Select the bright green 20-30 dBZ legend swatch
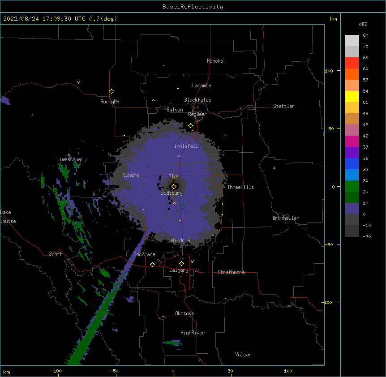Image resolution: width=386 pixels, height=377 pixels. click(x=352, y=186)
